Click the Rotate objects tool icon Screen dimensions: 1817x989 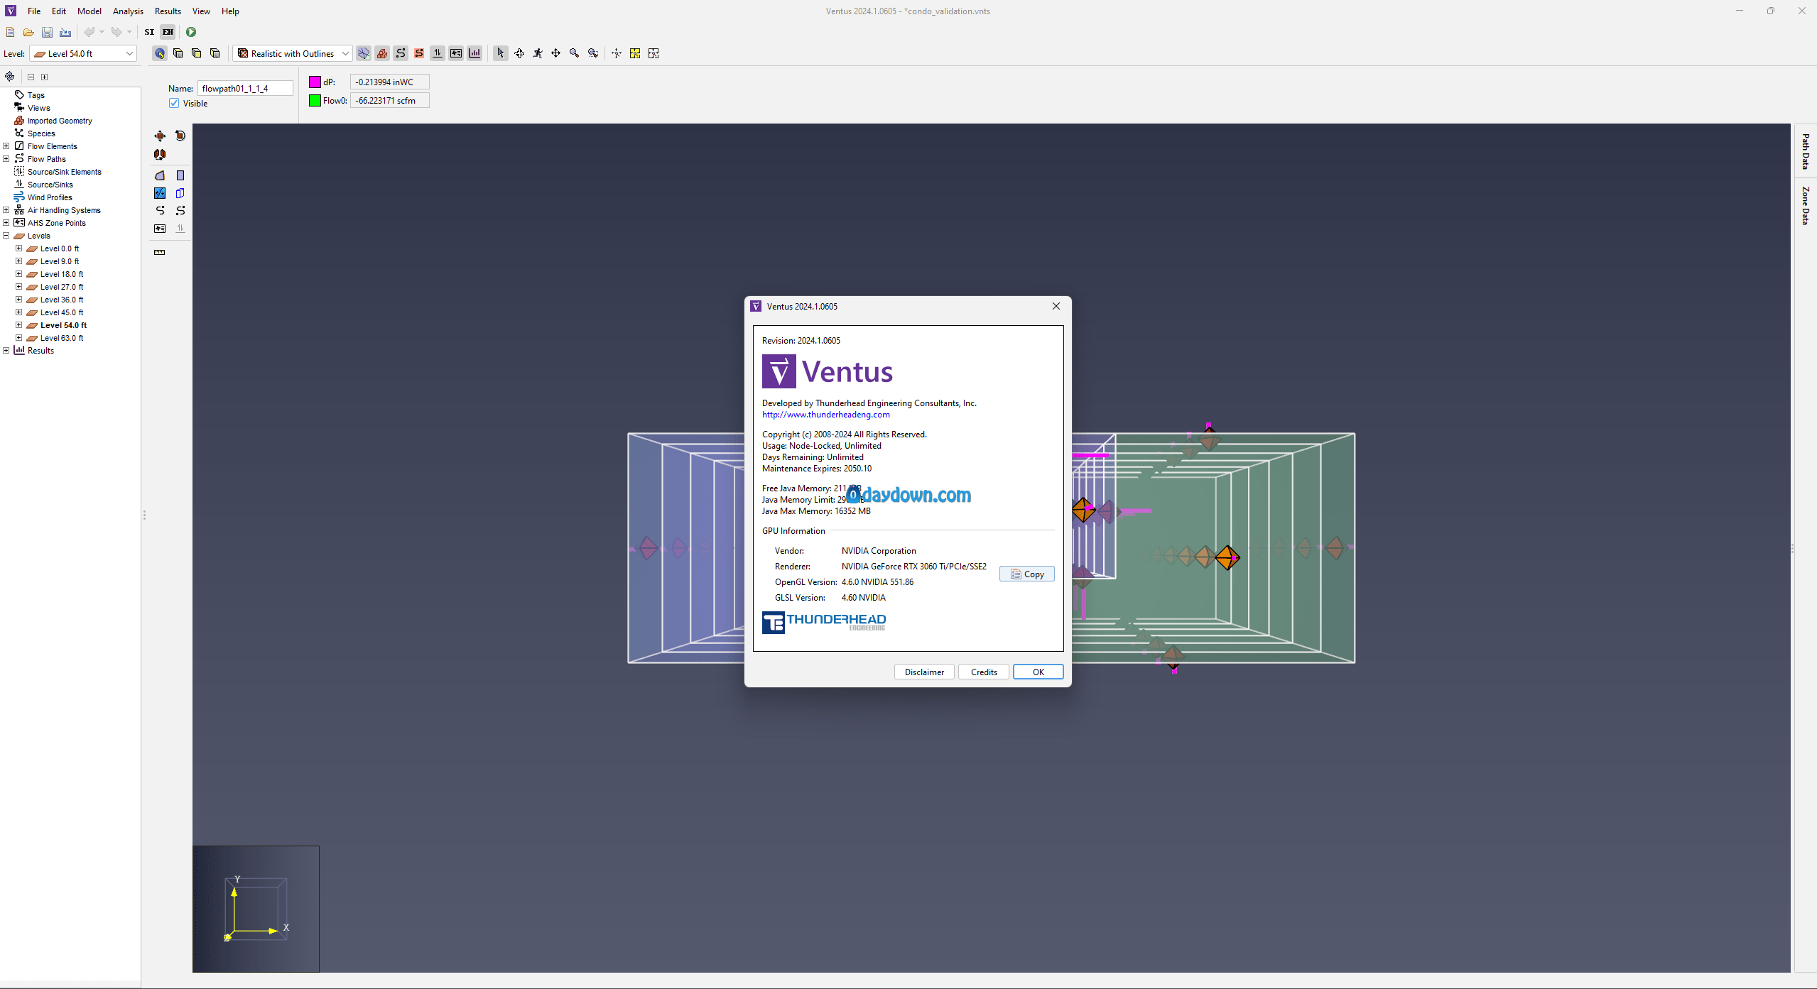(x=180, y=136)
